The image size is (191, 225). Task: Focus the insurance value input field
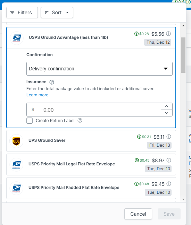[x=100, y=110]
